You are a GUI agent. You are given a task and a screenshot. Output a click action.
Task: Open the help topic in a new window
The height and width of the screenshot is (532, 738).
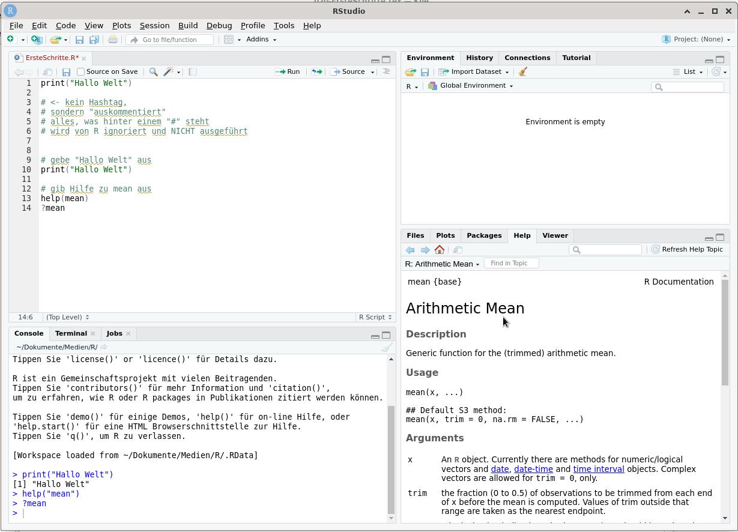click(458, 250)
